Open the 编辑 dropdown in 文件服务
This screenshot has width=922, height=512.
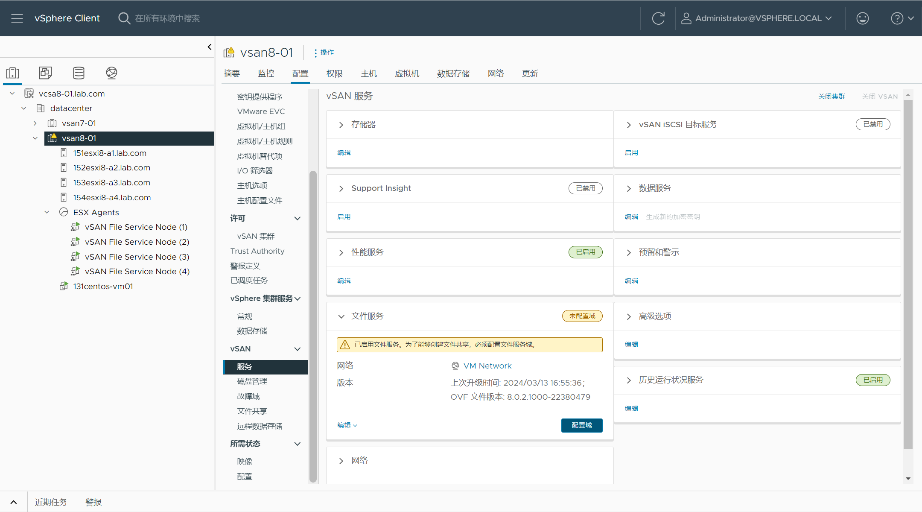tap(347, 425)
